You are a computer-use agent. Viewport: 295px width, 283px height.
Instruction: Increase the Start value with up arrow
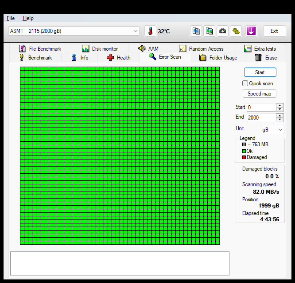click(x=280, y=105)
